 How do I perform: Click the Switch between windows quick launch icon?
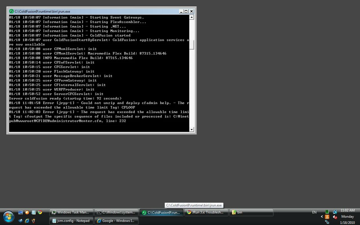point(21,221)
